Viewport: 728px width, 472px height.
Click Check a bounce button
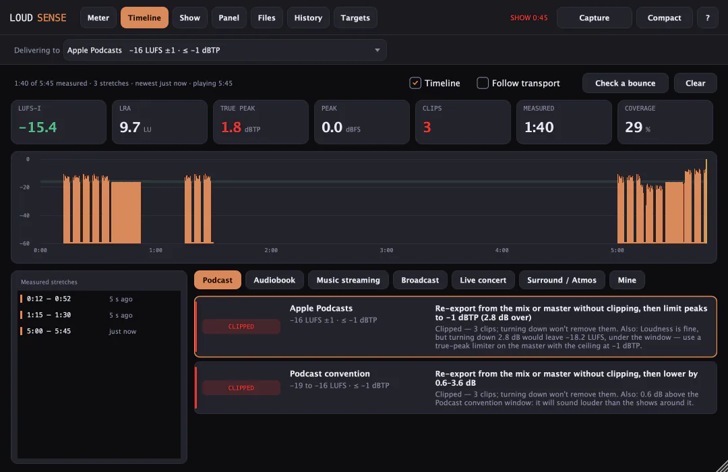click(626, 83)
